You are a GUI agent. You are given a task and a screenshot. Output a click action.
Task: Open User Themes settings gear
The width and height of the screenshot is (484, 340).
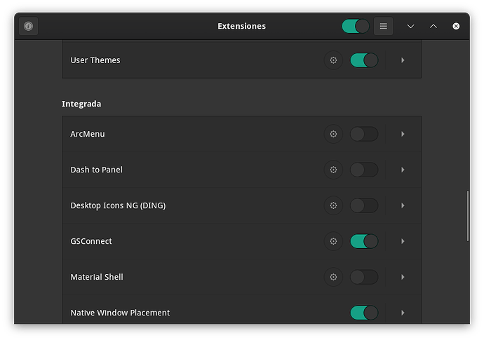(333, 60)
